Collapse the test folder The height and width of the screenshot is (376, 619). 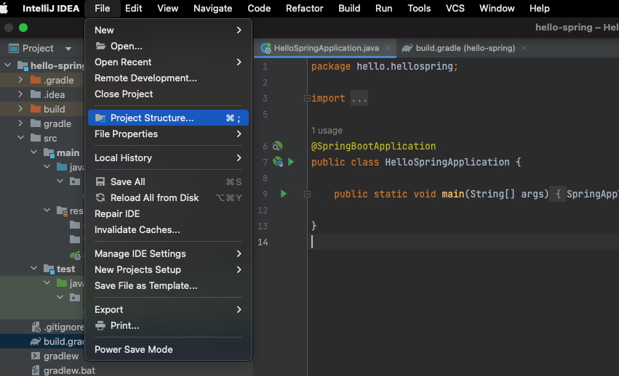[34, 269]
